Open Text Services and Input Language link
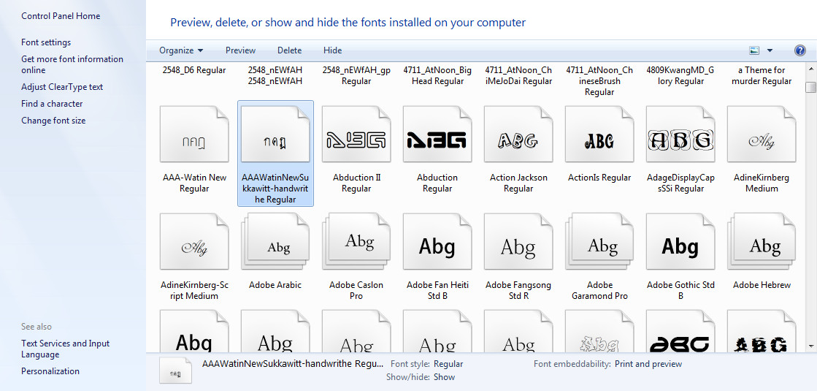The height and width of the screenshot is (391, 817). (65, 349)
